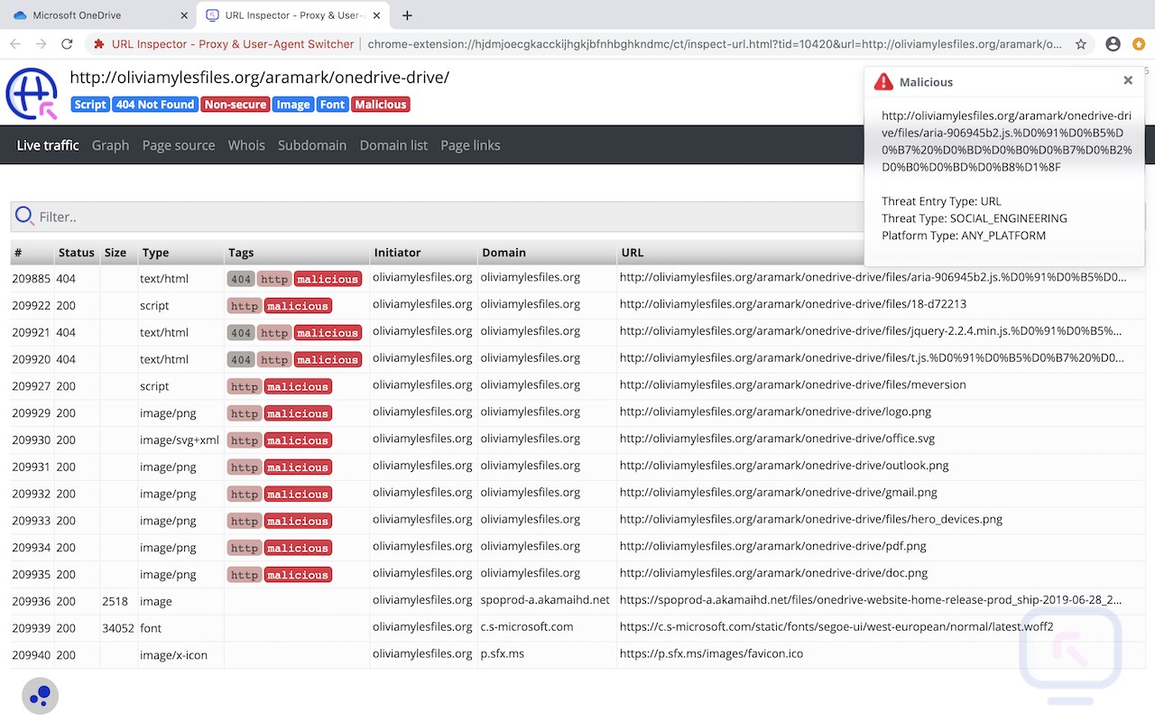Screen dimensions: 1155x722
Task: Click the blue Image badge
Action: pos(293,105)
